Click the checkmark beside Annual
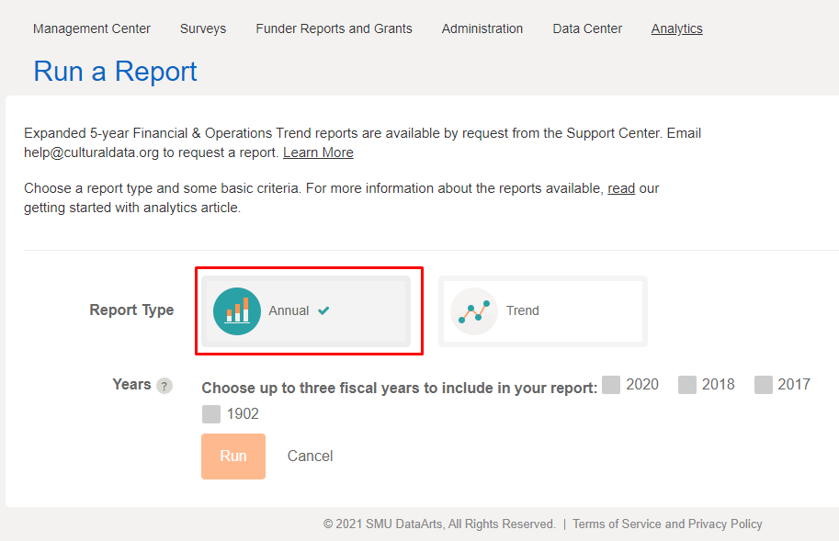Screen dimensions: 839x541 pos(323,310)
